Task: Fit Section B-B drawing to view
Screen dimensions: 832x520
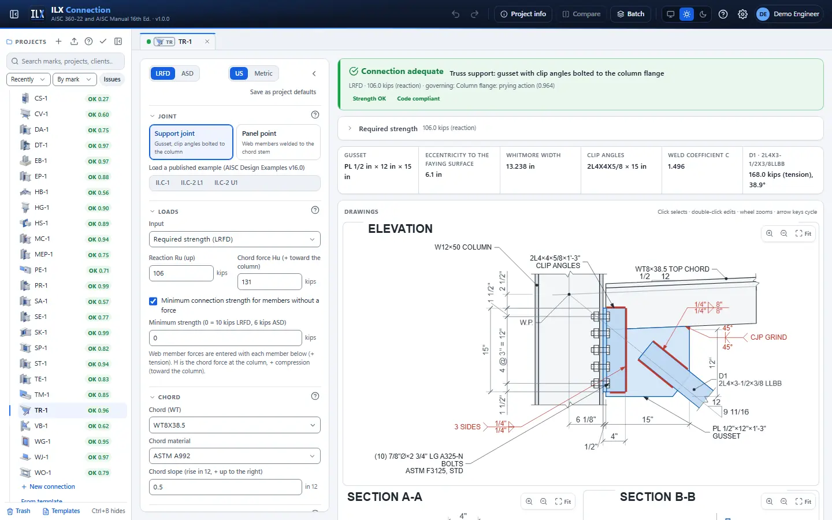Action: coord(803,502)
